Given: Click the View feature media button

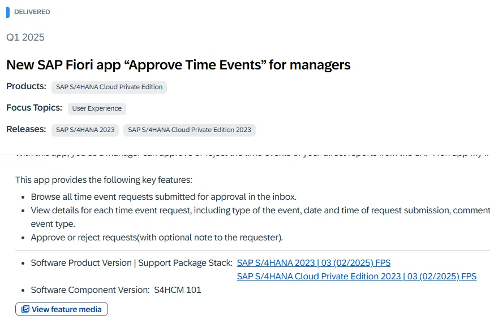Looking at the screenshot, I should coord(62,309).
